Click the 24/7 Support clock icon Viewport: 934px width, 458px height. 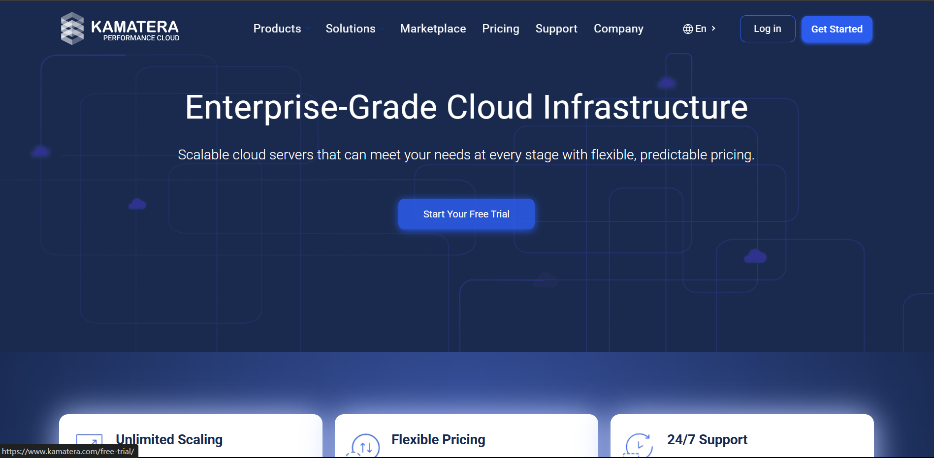[639, 445]
